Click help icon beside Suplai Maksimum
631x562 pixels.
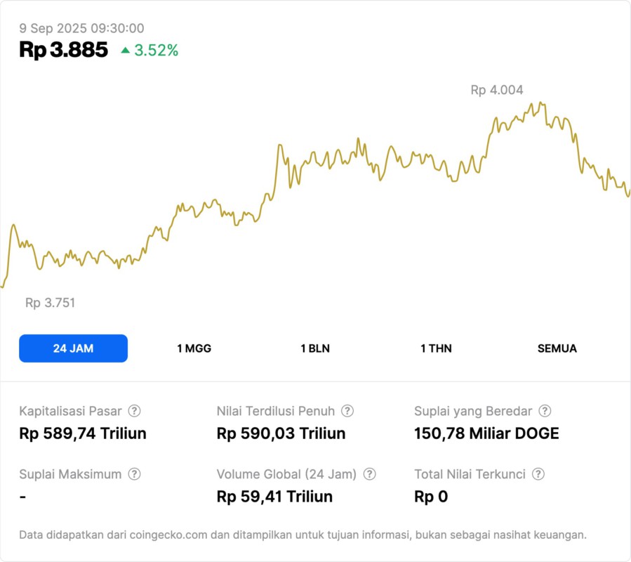(134, 474)
